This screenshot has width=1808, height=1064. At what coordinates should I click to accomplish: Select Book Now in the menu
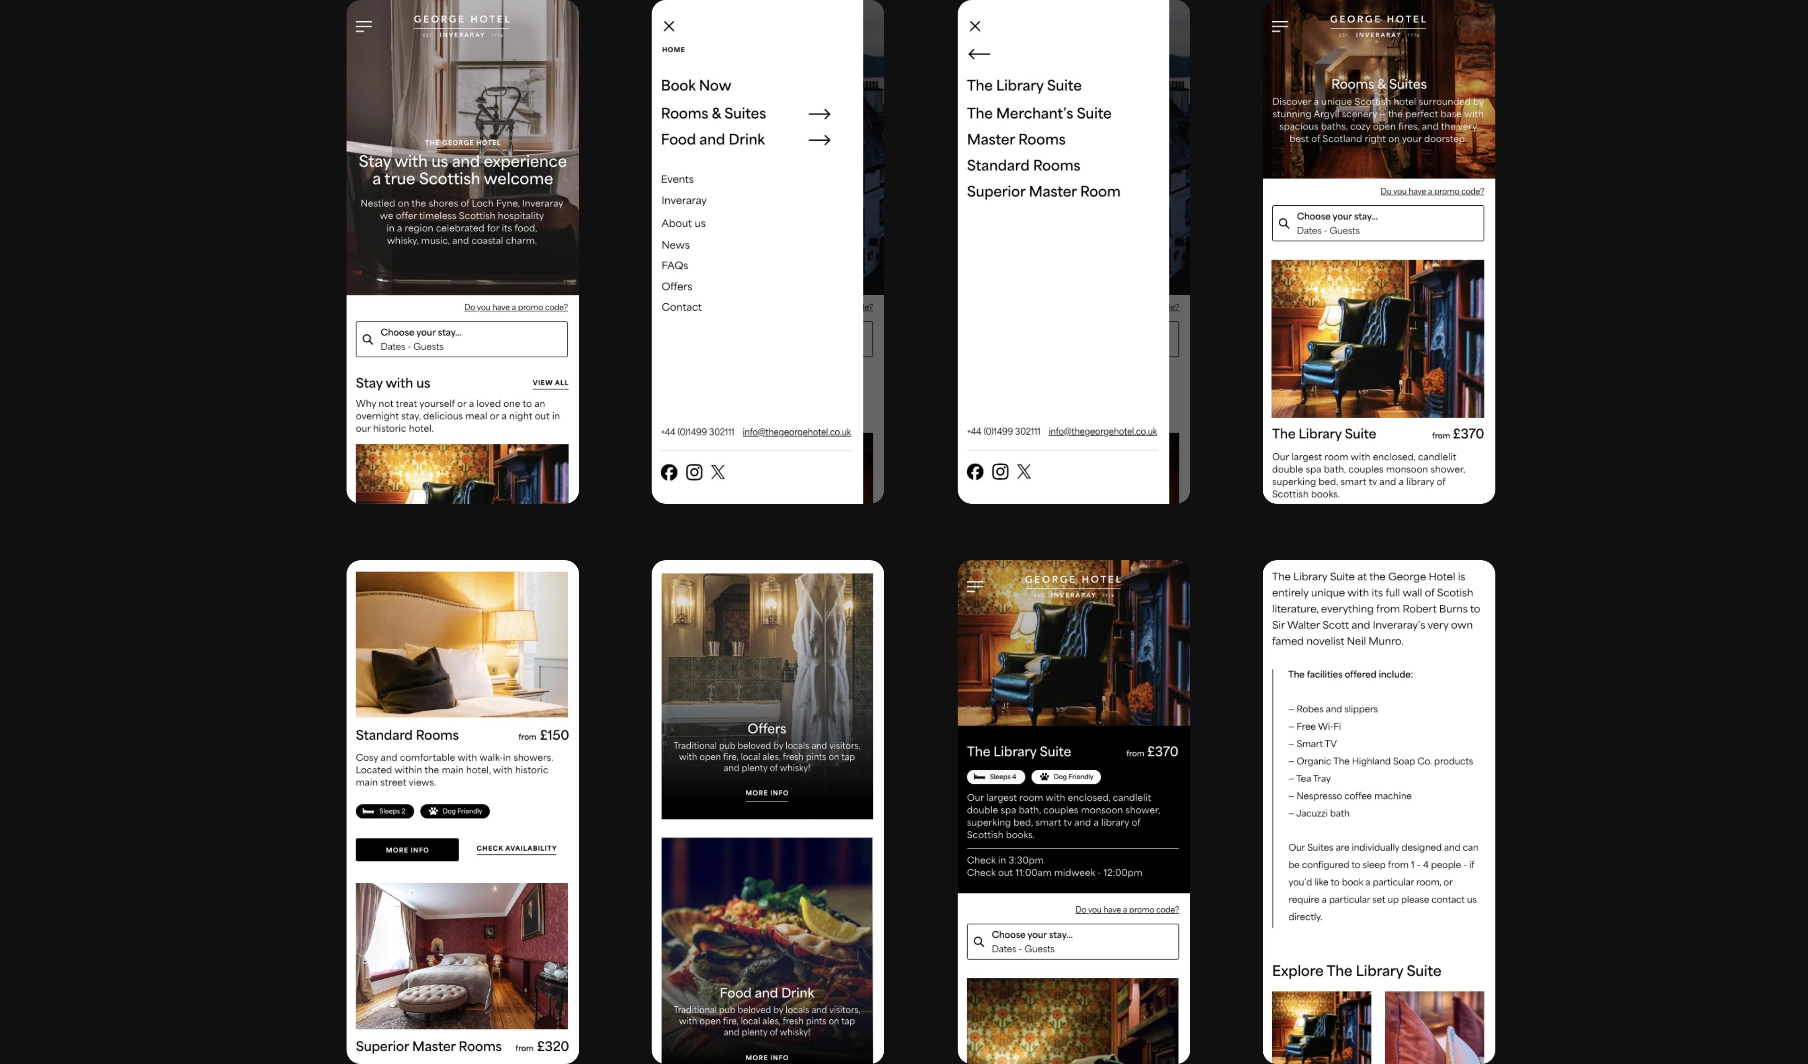pyautogui.click(x=695, y=85)
